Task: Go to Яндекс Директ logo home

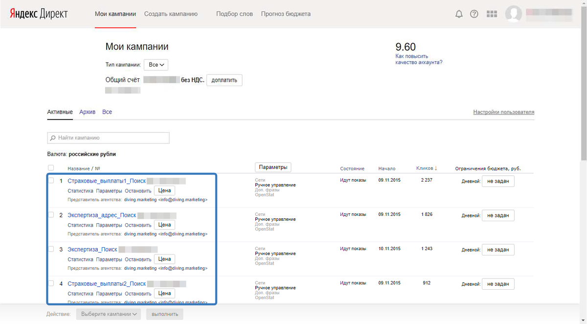Action: (39, 14)
